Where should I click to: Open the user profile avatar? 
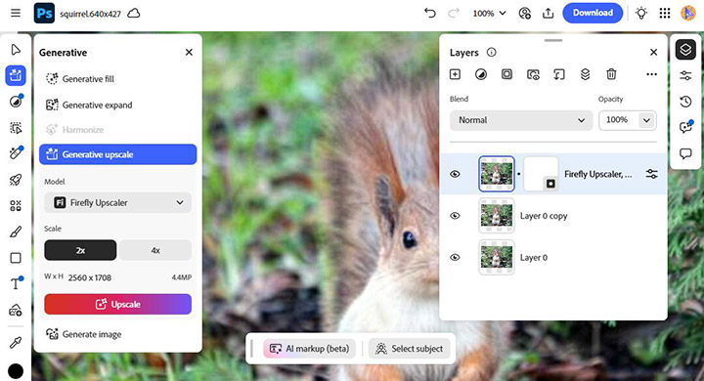(x=687, y=13)
